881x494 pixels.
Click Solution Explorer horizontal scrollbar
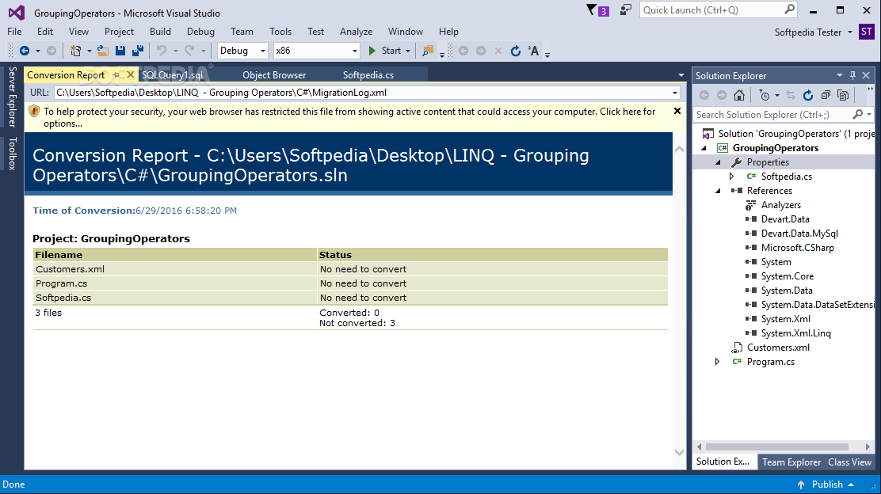pyautogui.click(x=776, y=446)
